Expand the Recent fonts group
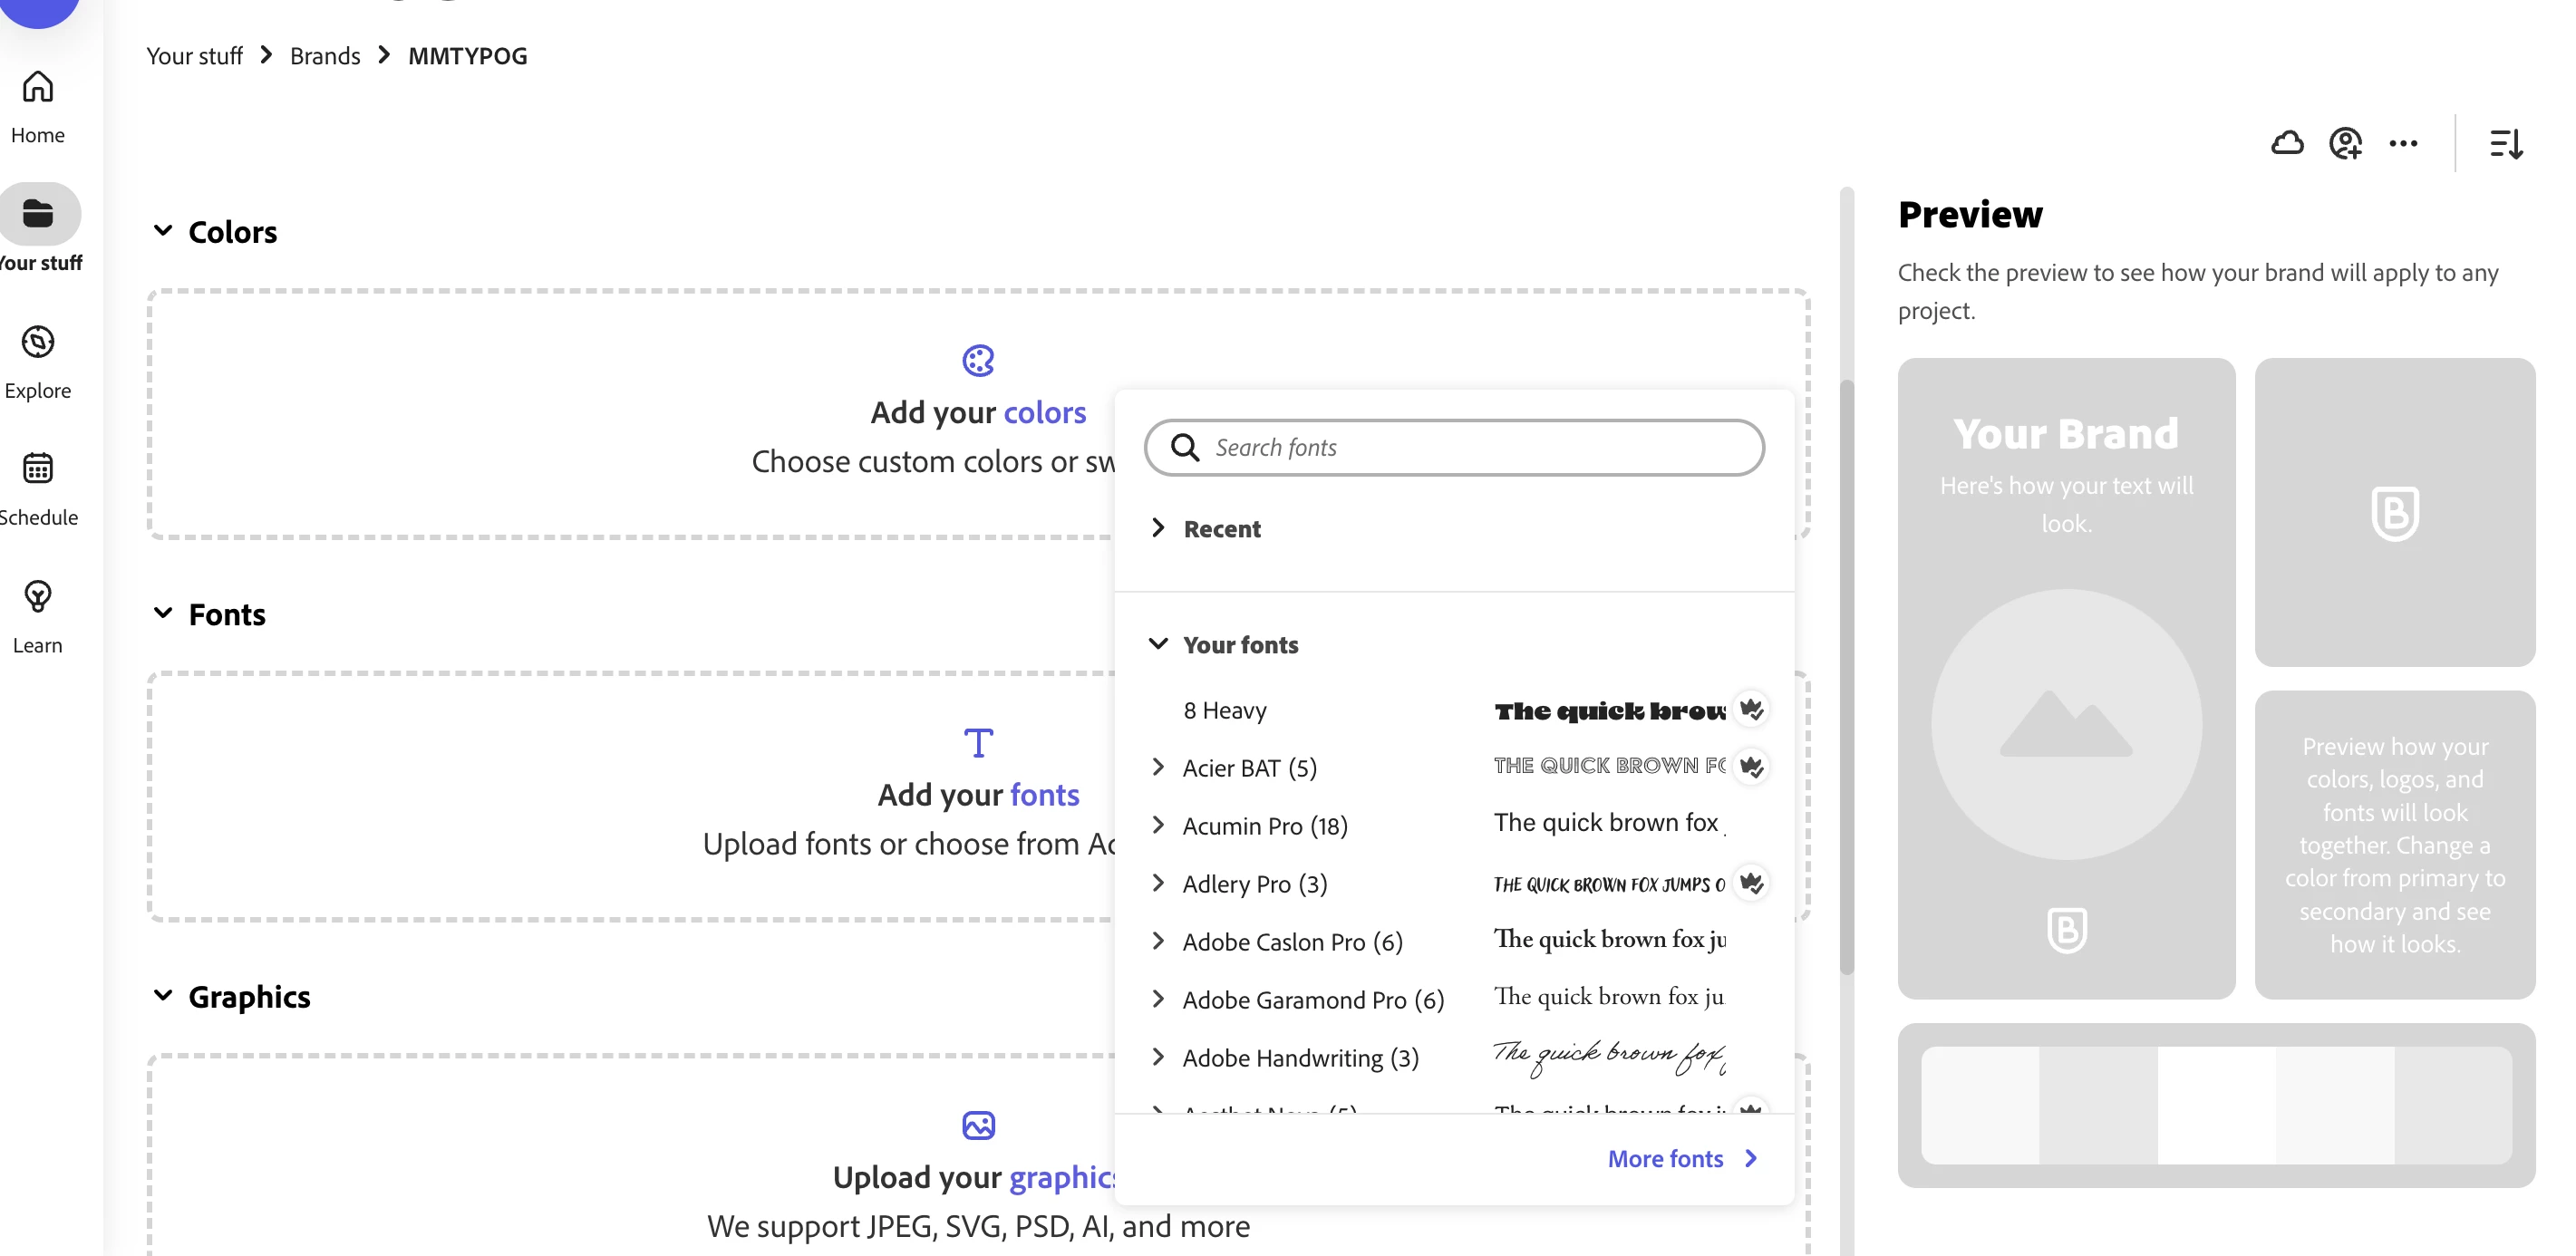Image resolution: width=2576 pixels, height=1256 pixels. [x=1158, y=528]
